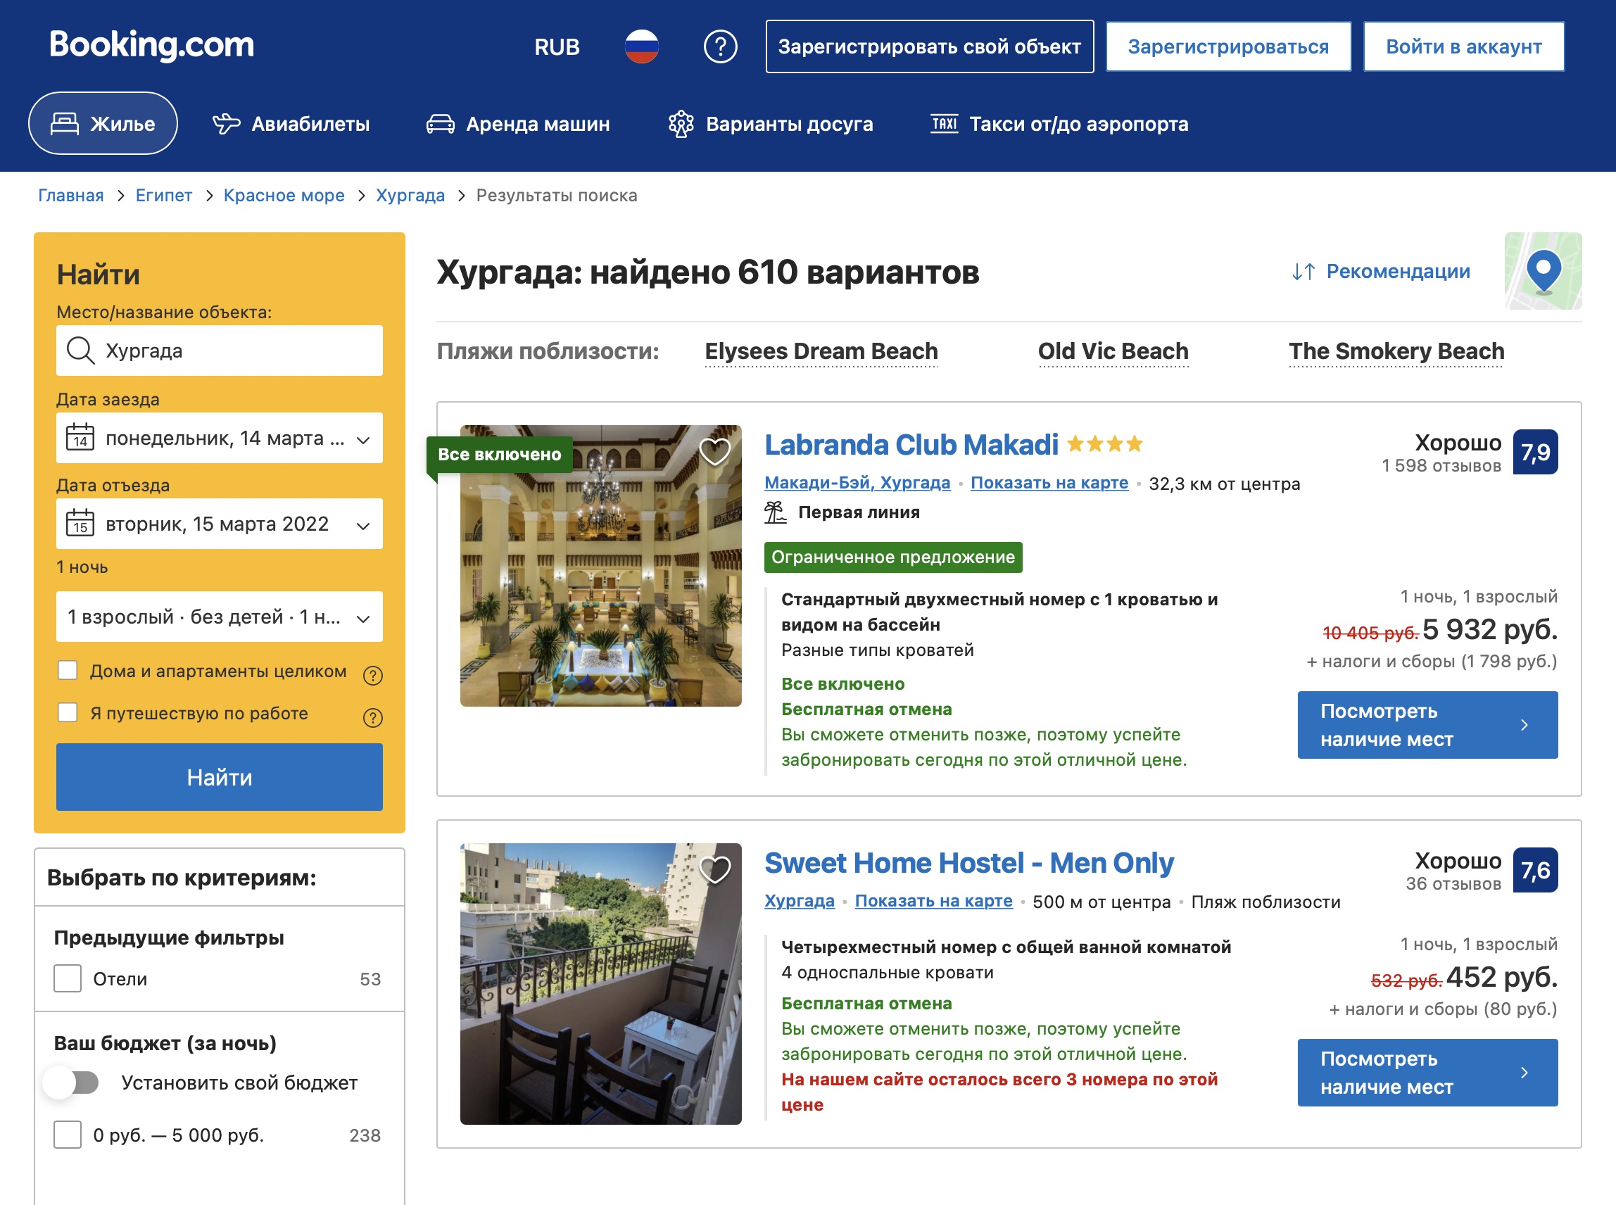This screenshot has width=1616, height=1205.
Task: Click the Зарегистрироваться button
Action: pyautogui.click(x=1228, y=46)
